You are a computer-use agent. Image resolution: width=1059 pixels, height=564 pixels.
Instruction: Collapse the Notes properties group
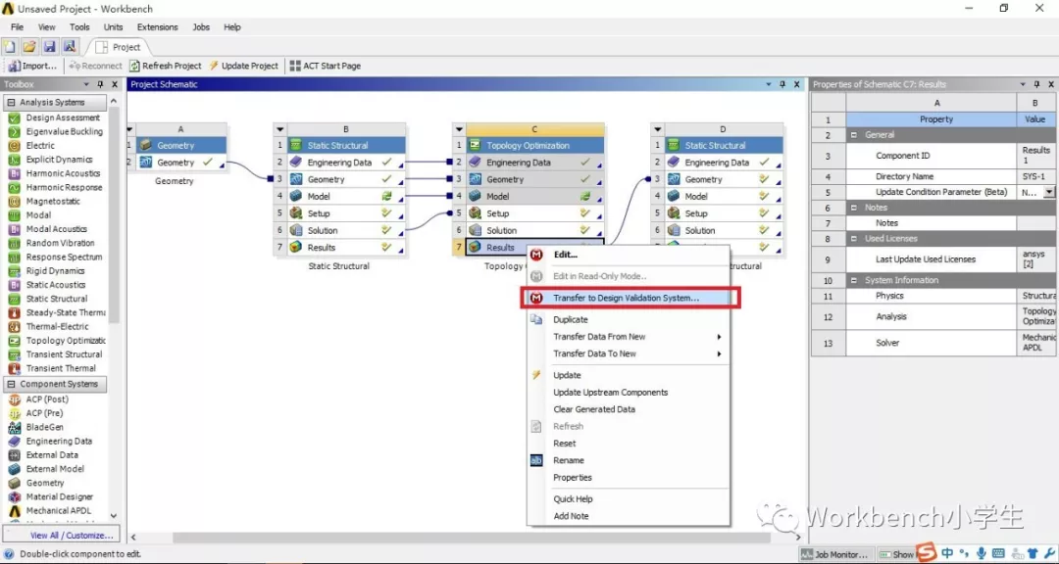[x=853, y=208]
